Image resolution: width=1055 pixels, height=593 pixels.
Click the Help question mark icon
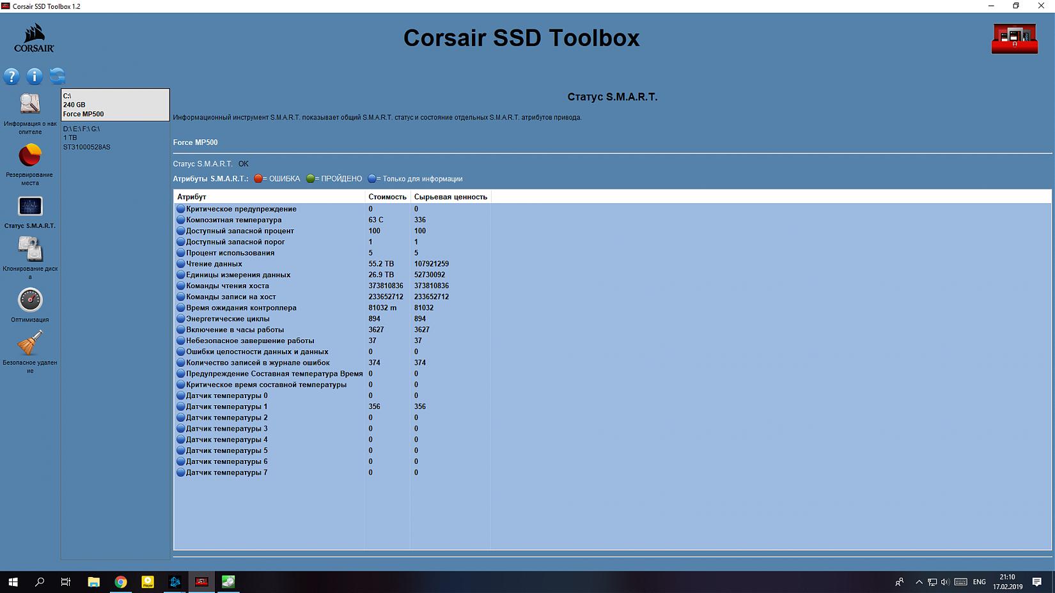pyautogui.click(x=12, y=77)
